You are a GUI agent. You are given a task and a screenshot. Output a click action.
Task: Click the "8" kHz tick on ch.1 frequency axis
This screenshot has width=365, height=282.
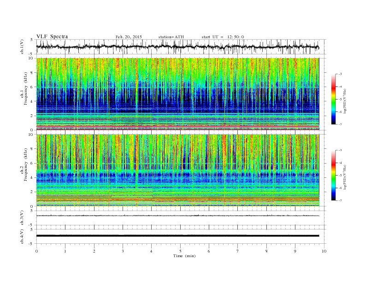(32, 73)
